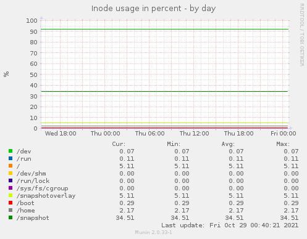Click the 50 y-axis label
The width and height of the screenshot is (307, 239).
[33, 75]
